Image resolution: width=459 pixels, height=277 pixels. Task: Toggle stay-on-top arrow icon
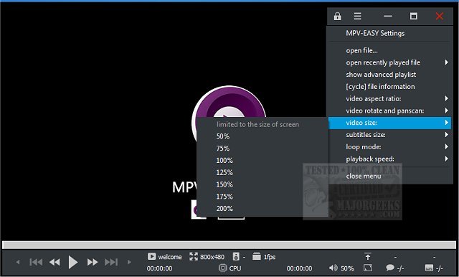click(x=368, y=256)
